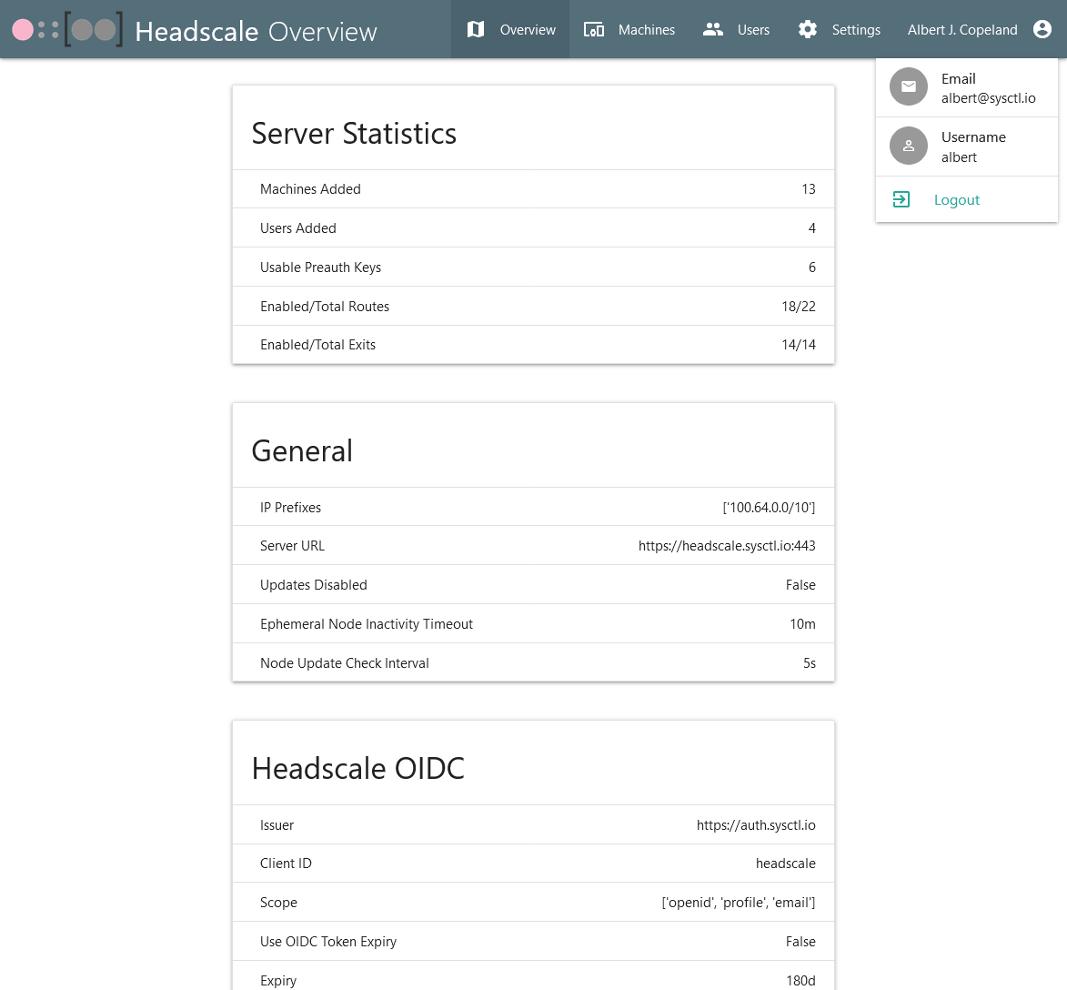Log out using the Logout link

coord(957,200)
